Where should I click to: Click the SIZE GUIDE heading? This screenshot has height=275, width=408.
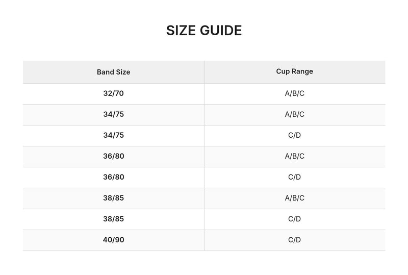pos(204,31)
